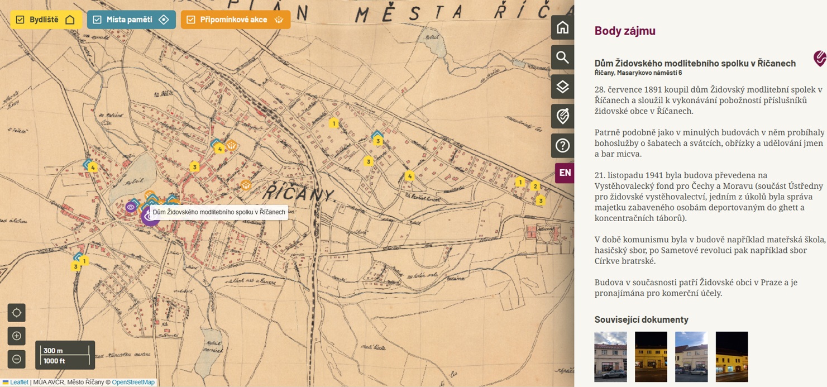Screen dimensions: 827x387
Task: Open the OpenStreetMap attribution link
Action: coord(133,383)
